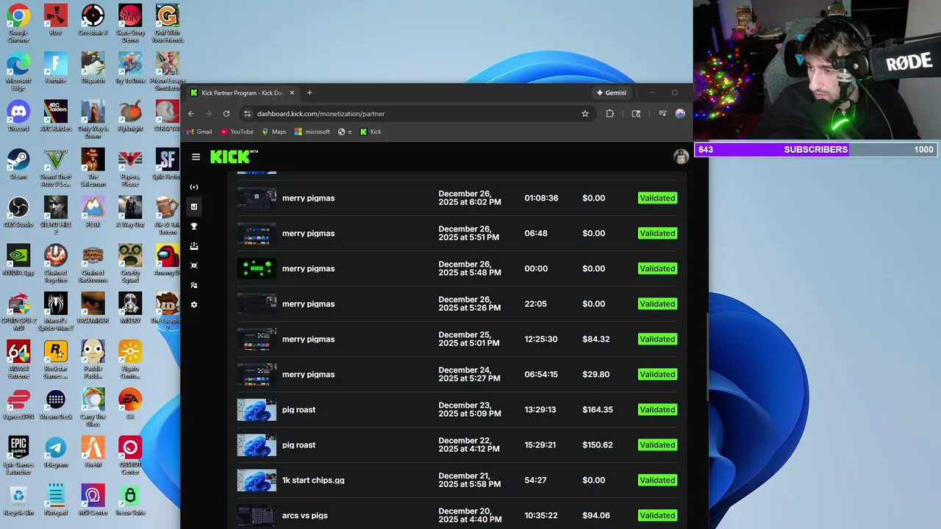Click the $84.32 earnings value
This screenshot has width=941, height=529.
click(596, 339)
